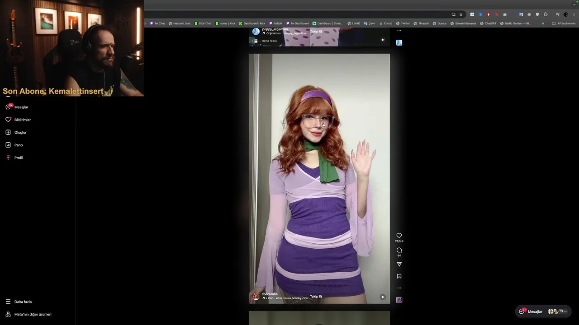Open the Tw Chat bookmark
579x325 pixels.
pyautogui.click(x=157, y=23)
